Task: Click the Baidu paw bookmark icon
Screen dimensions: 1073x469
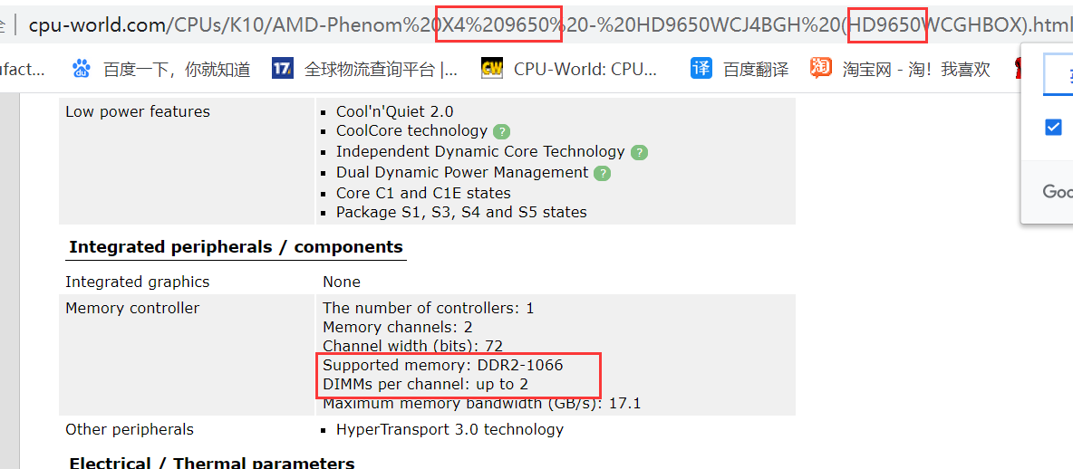Action: point(82,68)
